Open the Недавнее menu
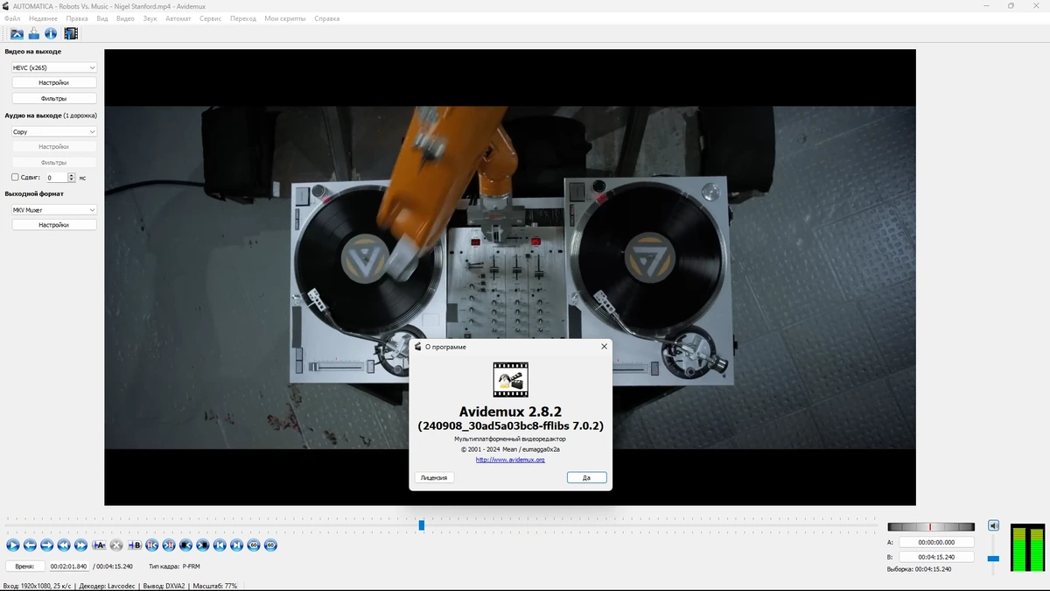This screenshot has width=1050, height=591. 43,18
